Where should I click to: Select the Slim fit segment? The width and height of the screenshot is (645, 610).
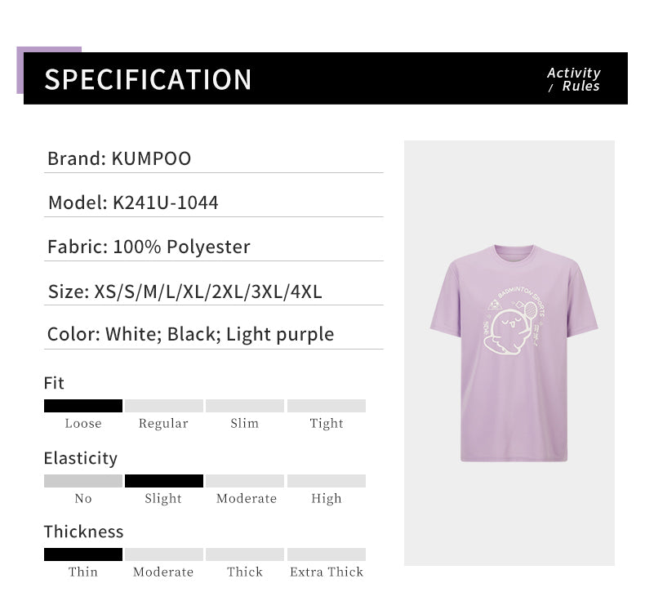click(244, 406)
